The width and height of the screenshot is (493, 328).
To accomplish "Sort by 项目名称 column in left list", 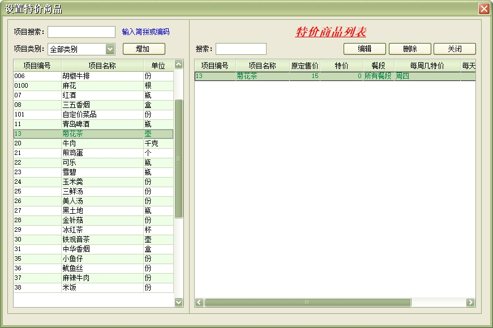I will pos(102,66).
